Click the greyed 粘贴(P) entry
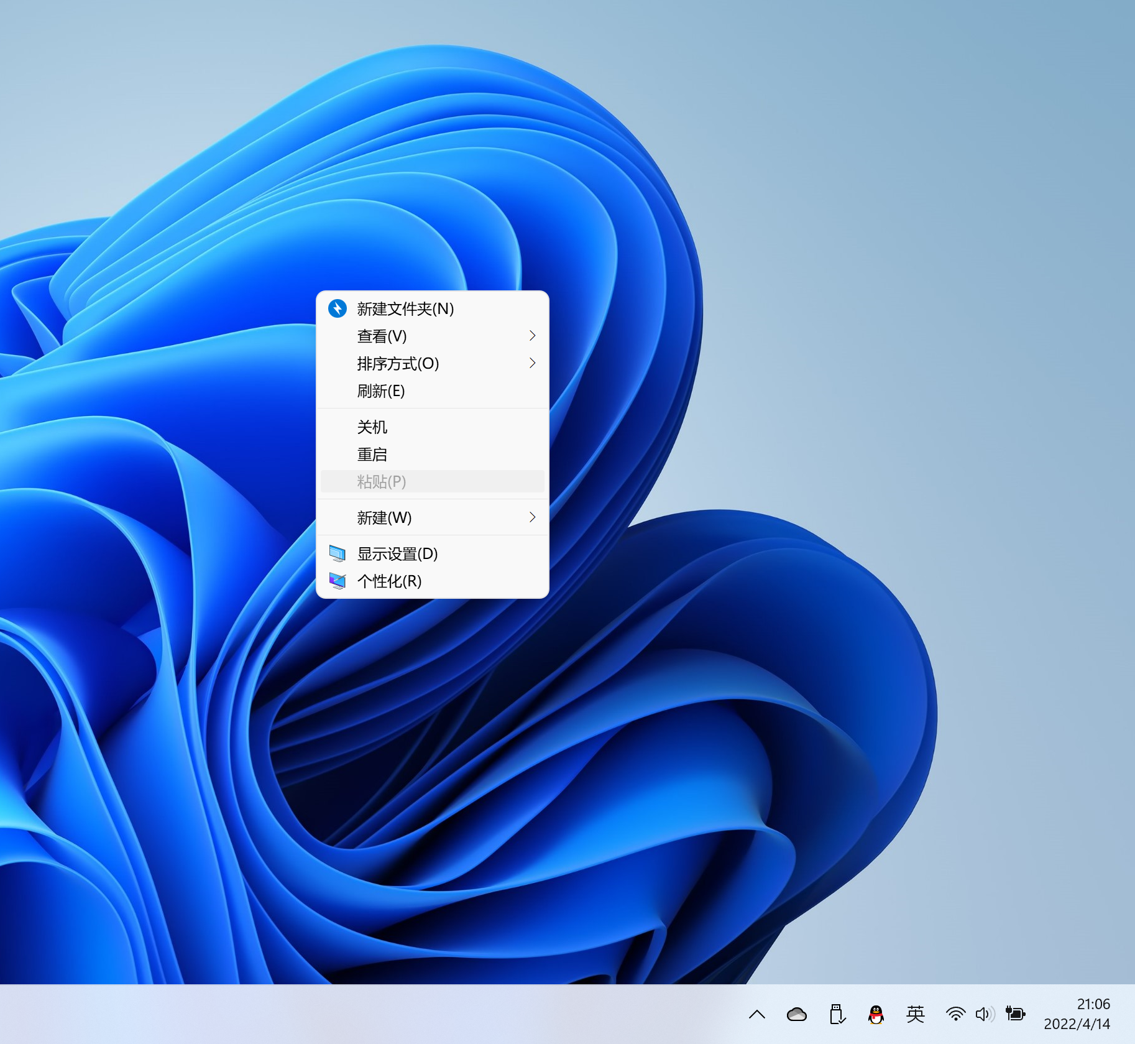The width and height of the screenshot is (1135, 1044). coord(433,481)
